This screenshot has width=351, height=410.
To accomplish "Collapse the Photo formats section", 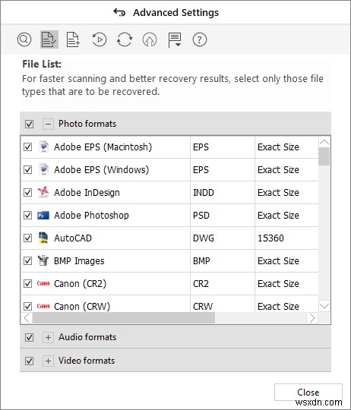I will pos(48,124).
